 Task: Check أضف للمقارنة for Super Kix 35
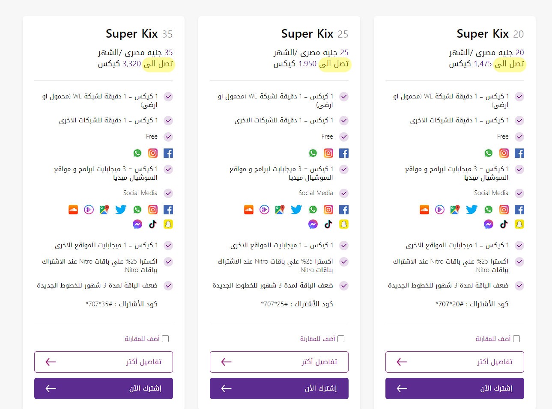165,339
